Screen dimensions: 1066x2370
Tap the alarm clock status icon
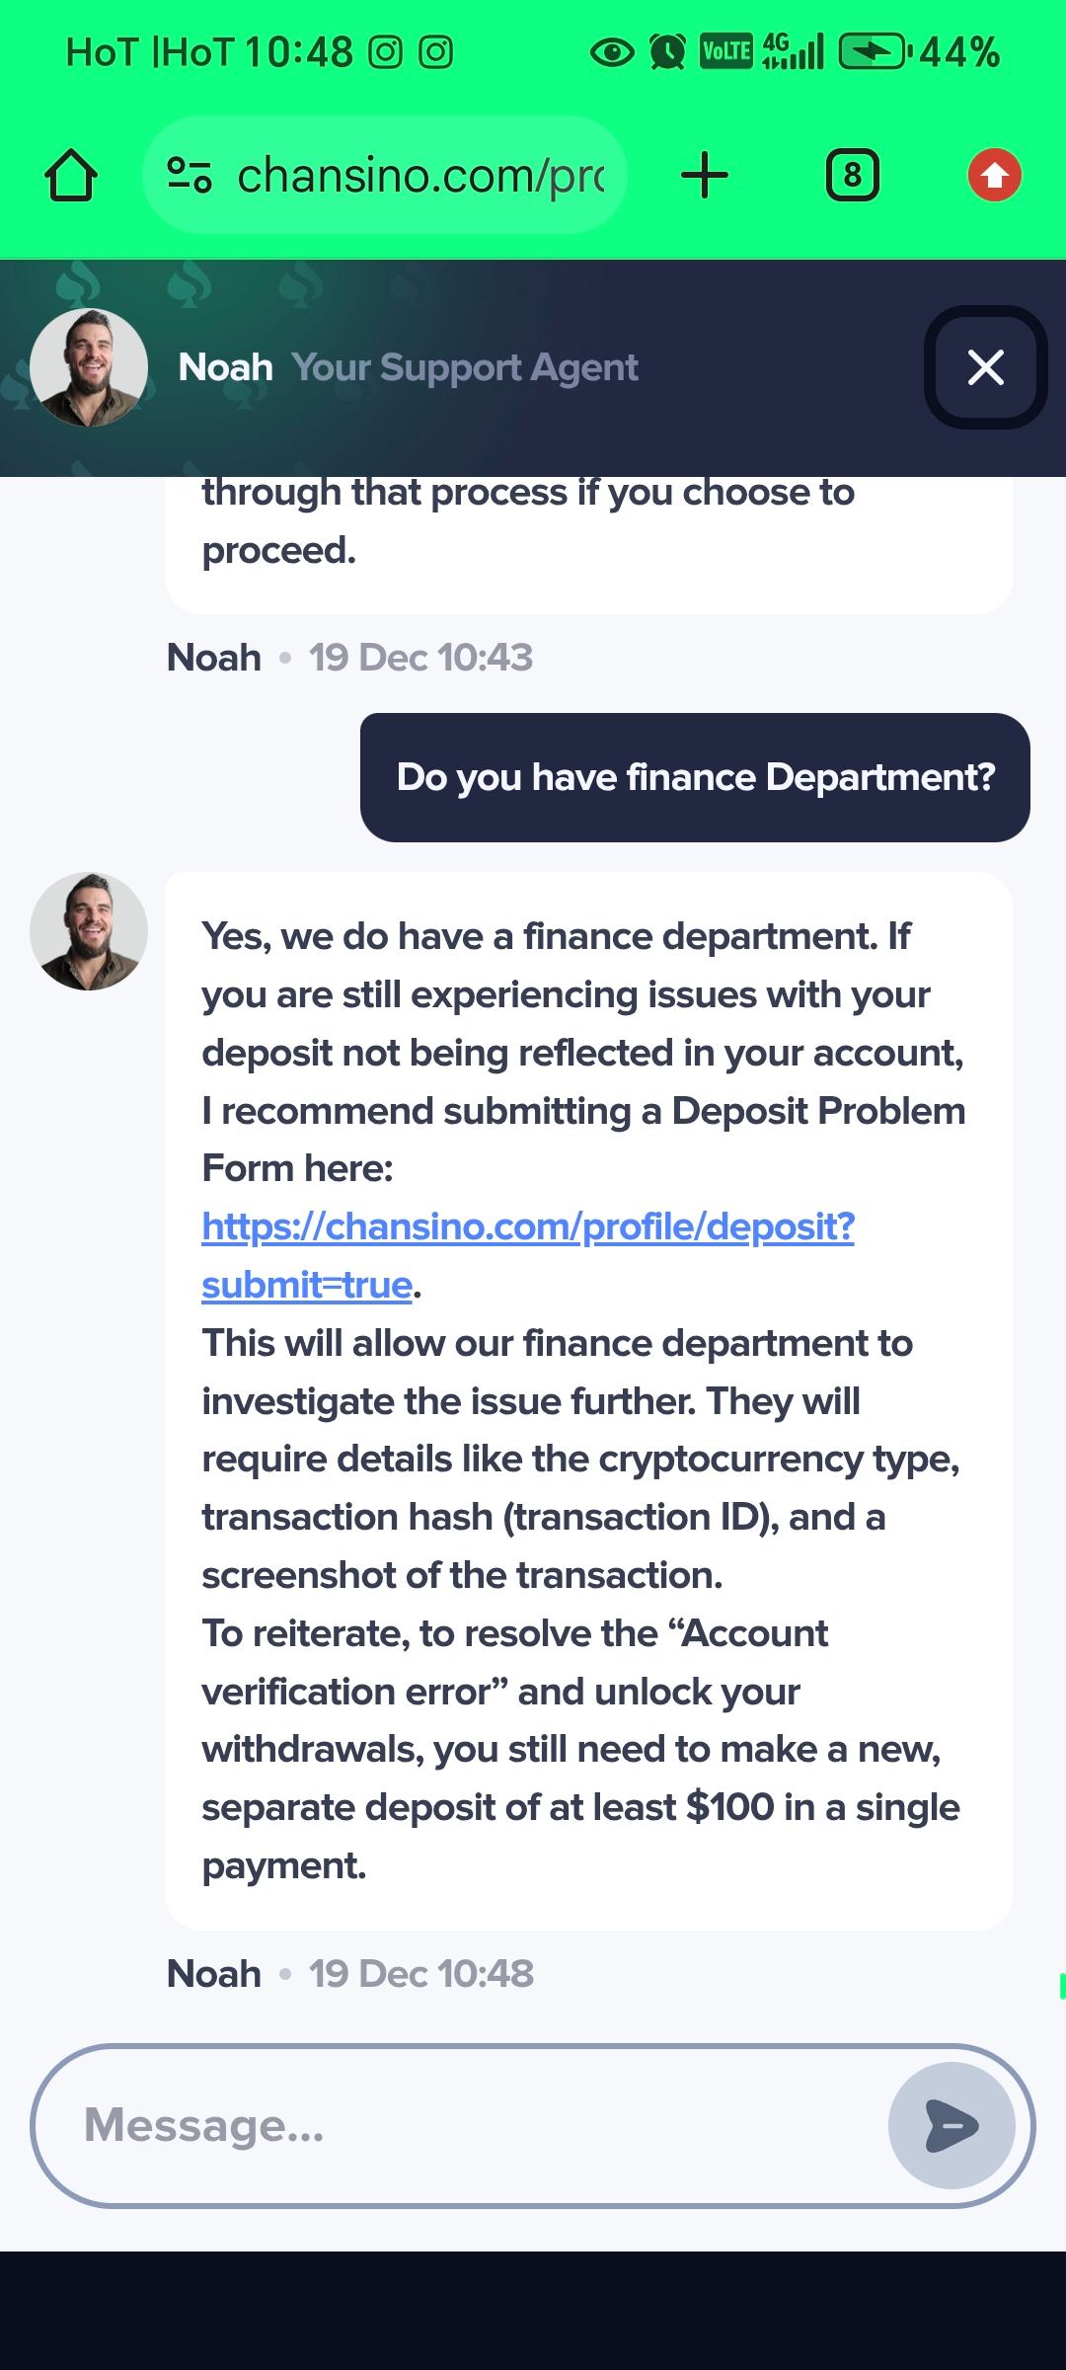click(x=667, y=52)
